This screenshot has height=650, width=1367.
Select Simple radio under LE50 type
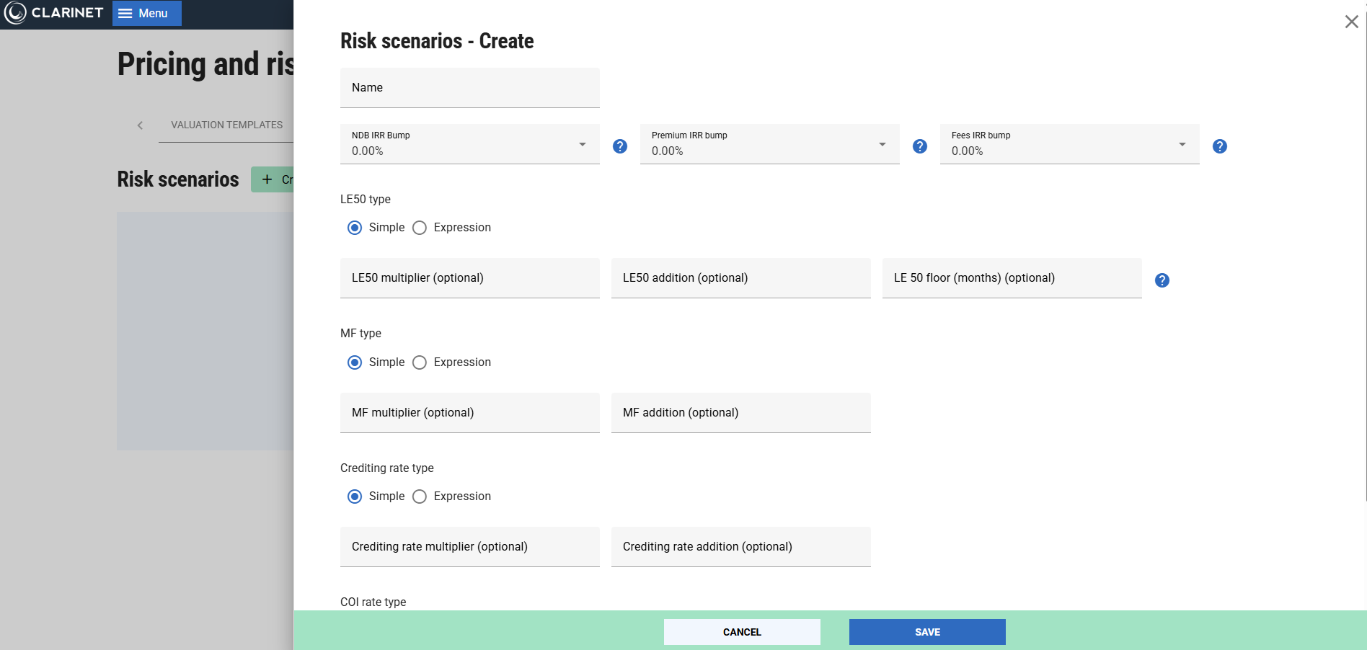[355, 228]
